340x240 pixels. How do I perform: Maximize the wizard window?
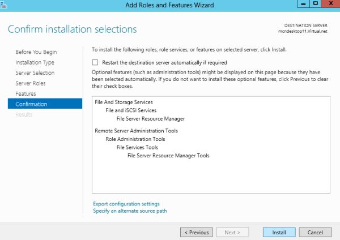(313, 5)
